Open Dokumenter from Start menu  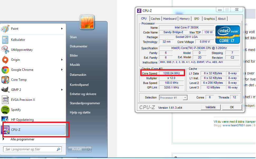tap(79, 46)
